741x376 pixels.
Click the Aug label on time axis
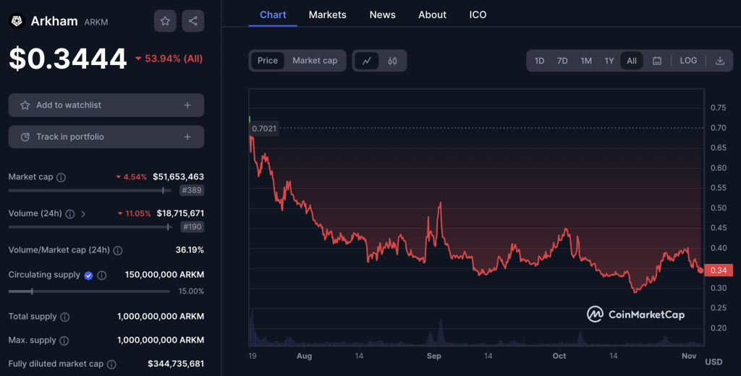(x=305, y=356)
